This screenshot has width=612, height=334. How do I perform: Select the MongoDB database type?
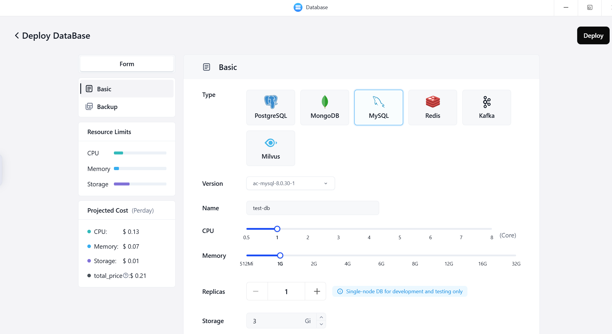pos(325,107)
